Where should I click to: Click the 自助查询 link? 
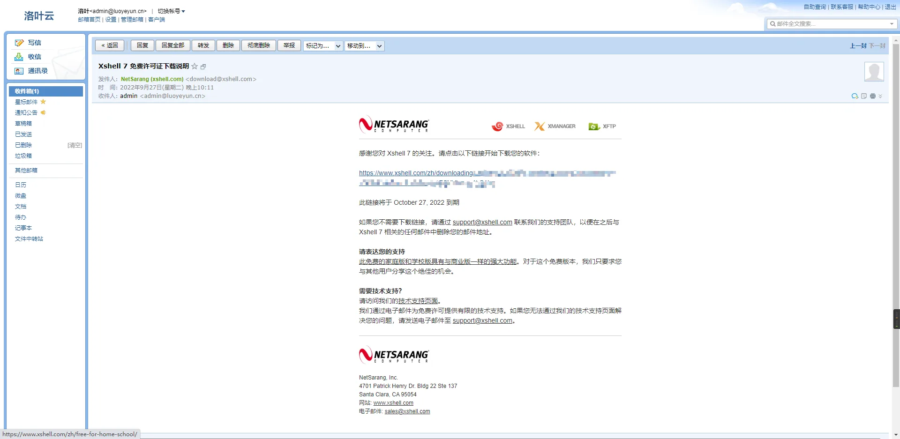(815, 7)
